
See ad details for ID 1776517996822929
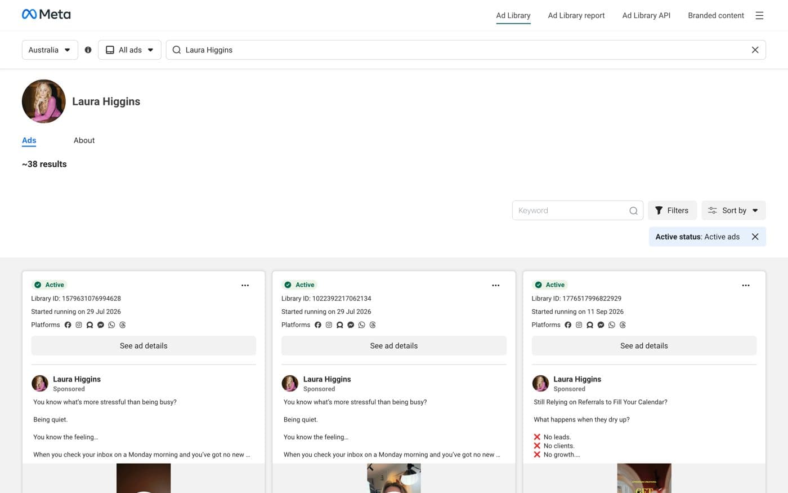[644, 346]
